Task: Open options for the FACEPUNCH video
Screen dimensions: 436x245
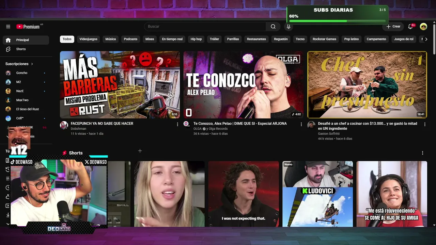Action: (x=177, y=125)
